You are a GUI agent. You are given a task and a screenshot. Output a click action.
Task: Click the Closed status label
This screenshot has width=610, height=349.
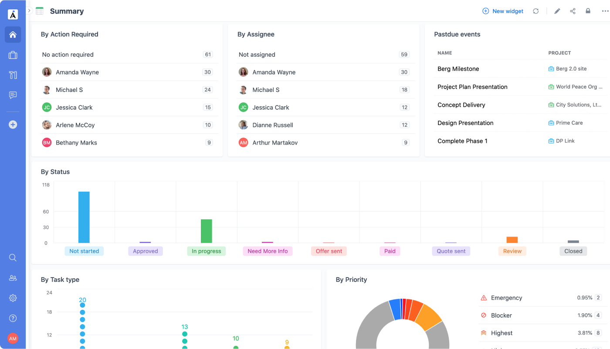pos(573,251)
